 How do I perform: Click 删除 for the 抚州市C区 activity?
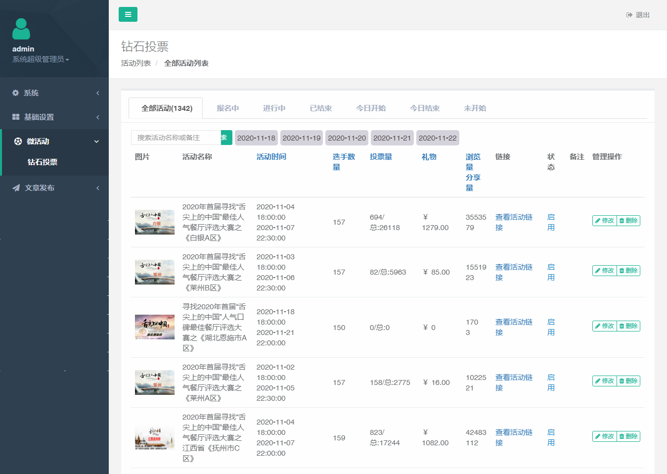(628, 436)
